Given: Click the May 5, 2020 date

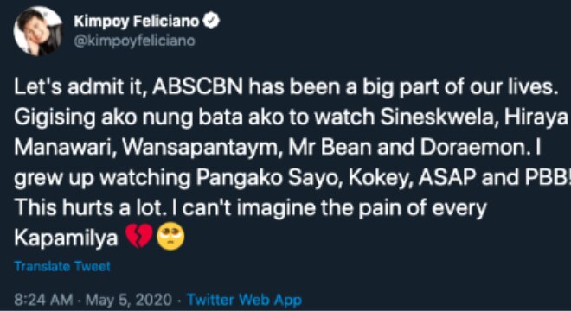Looking at the screenshot, I should (129, 300).
